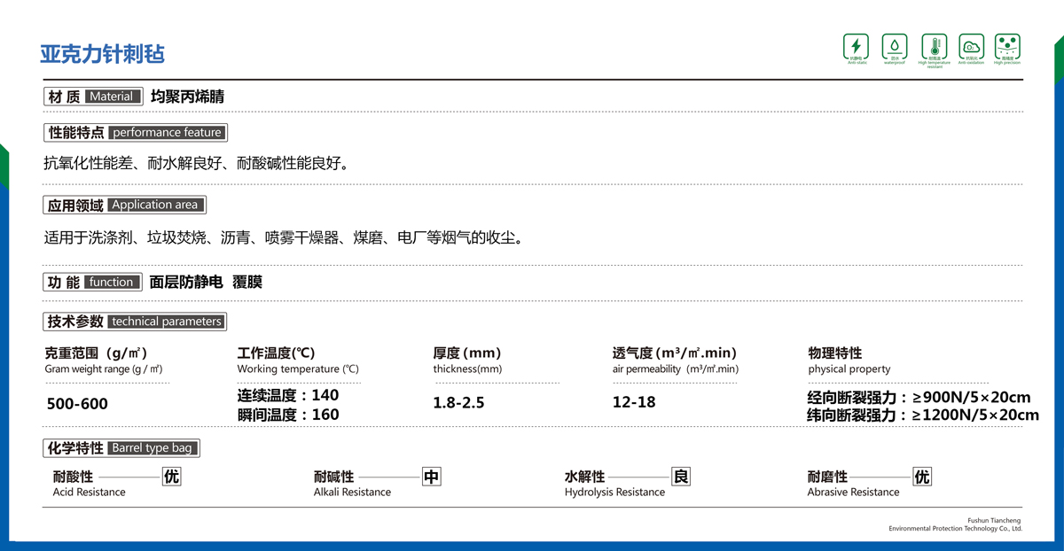Click the 12-18 air permeability value
The height and width of the screenshot is (551, 1064).
pos(634,402)
